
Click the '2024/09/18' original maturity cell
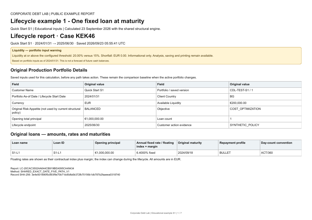197,153
